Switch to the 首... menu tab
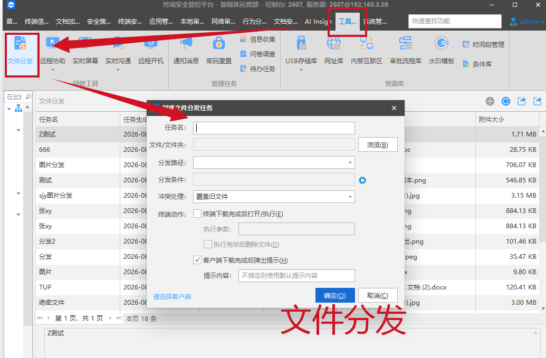The width and height of the screenshot is (546, 358). tap(12, 22)
